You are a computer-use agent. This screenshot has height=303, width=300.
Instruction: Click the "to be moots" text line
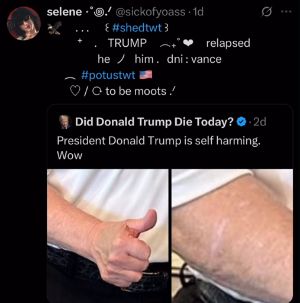(x=136, y=91)
